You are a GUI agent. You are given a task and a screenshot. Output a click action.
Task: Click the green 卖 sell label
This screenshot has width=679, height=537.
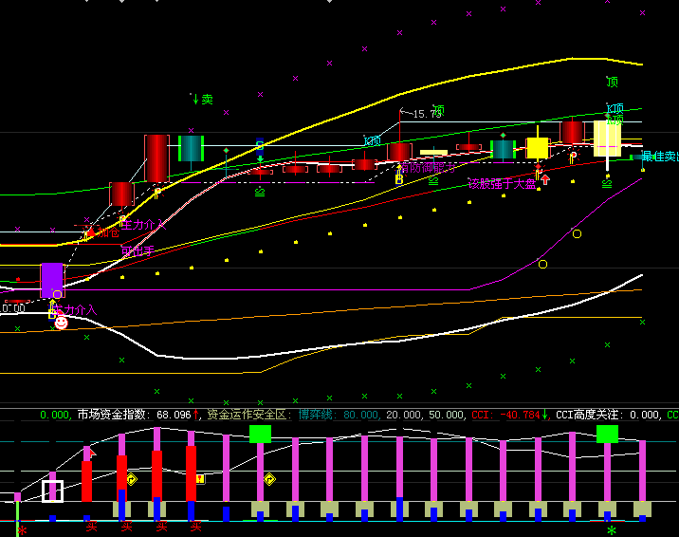(x=208, y=100)
